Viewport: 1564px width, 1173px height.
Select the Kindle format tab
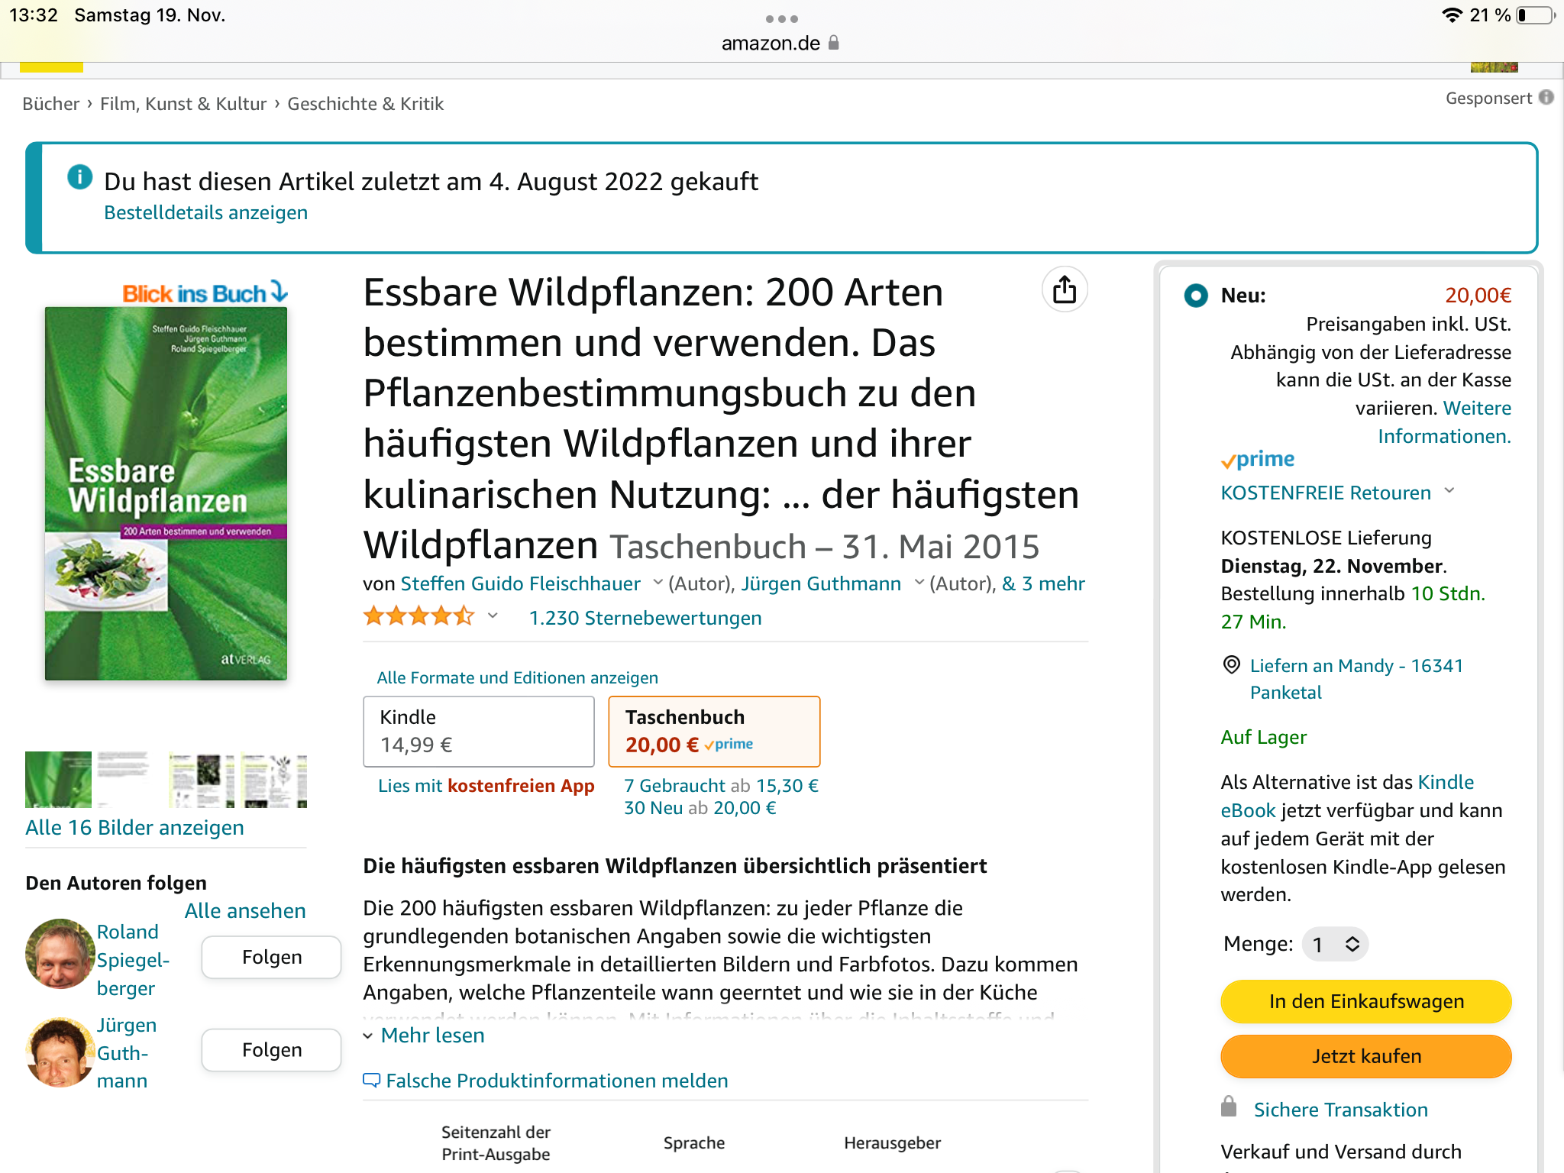[478, 731]
